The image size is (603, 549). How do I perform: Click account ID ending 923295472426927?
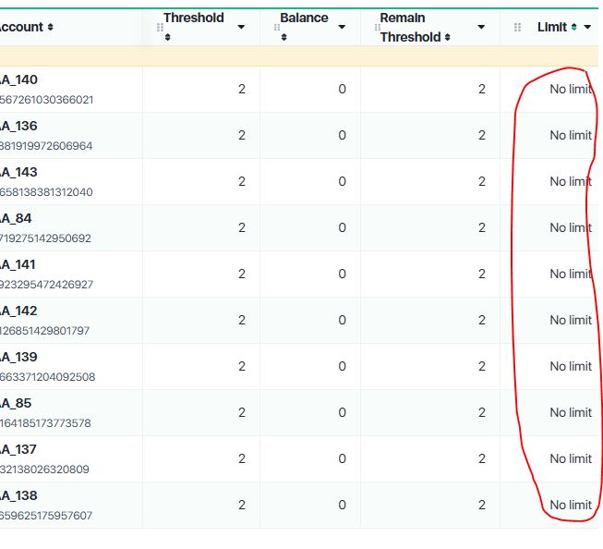[46, 285]
